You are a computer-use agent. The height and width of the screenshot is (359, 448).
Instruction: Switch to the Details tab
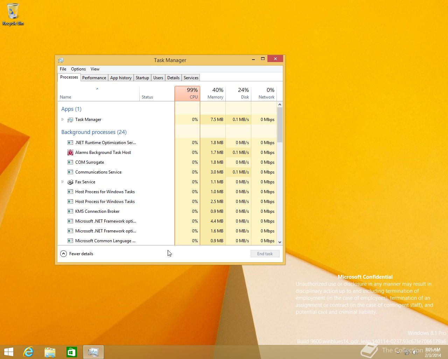[x=173, y=78]
